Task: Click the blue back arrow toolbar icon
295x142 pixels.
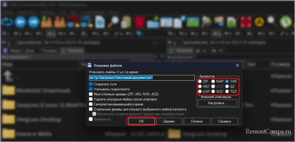Action: click(x=21, y=22)
